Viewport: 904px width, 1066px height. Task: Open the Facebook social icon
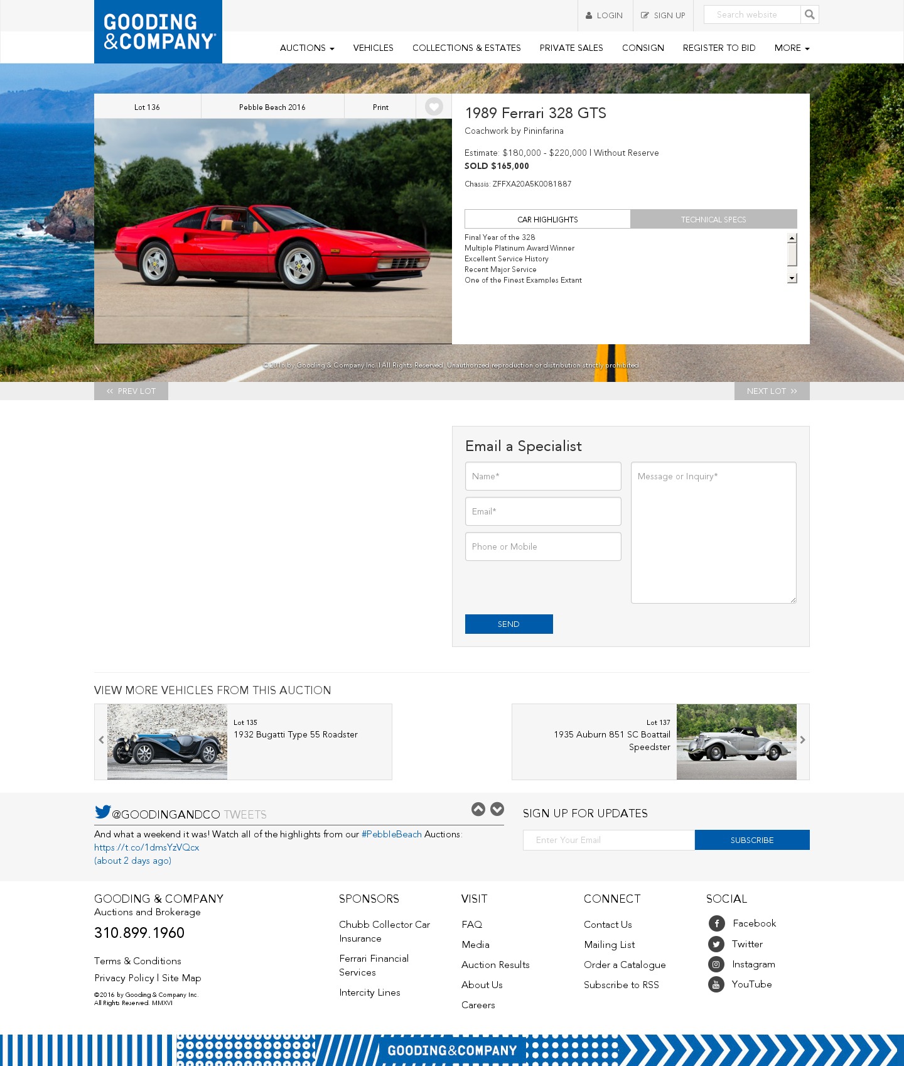tap(716, 923)
